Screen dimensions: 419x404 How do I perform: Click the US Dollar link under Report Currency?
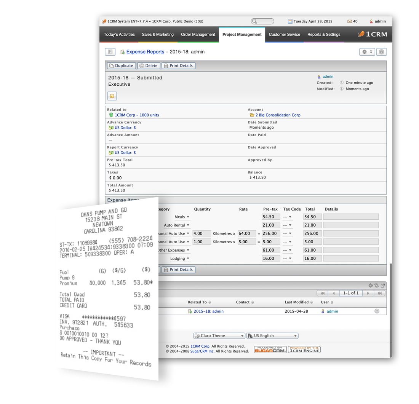pos(125,153)
